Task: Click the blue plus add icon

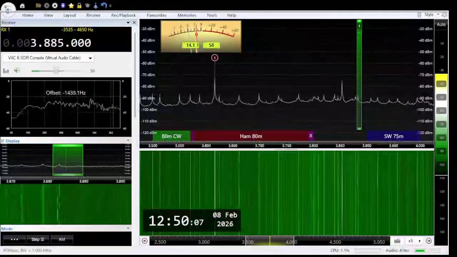Action: [x=63, y=6]
